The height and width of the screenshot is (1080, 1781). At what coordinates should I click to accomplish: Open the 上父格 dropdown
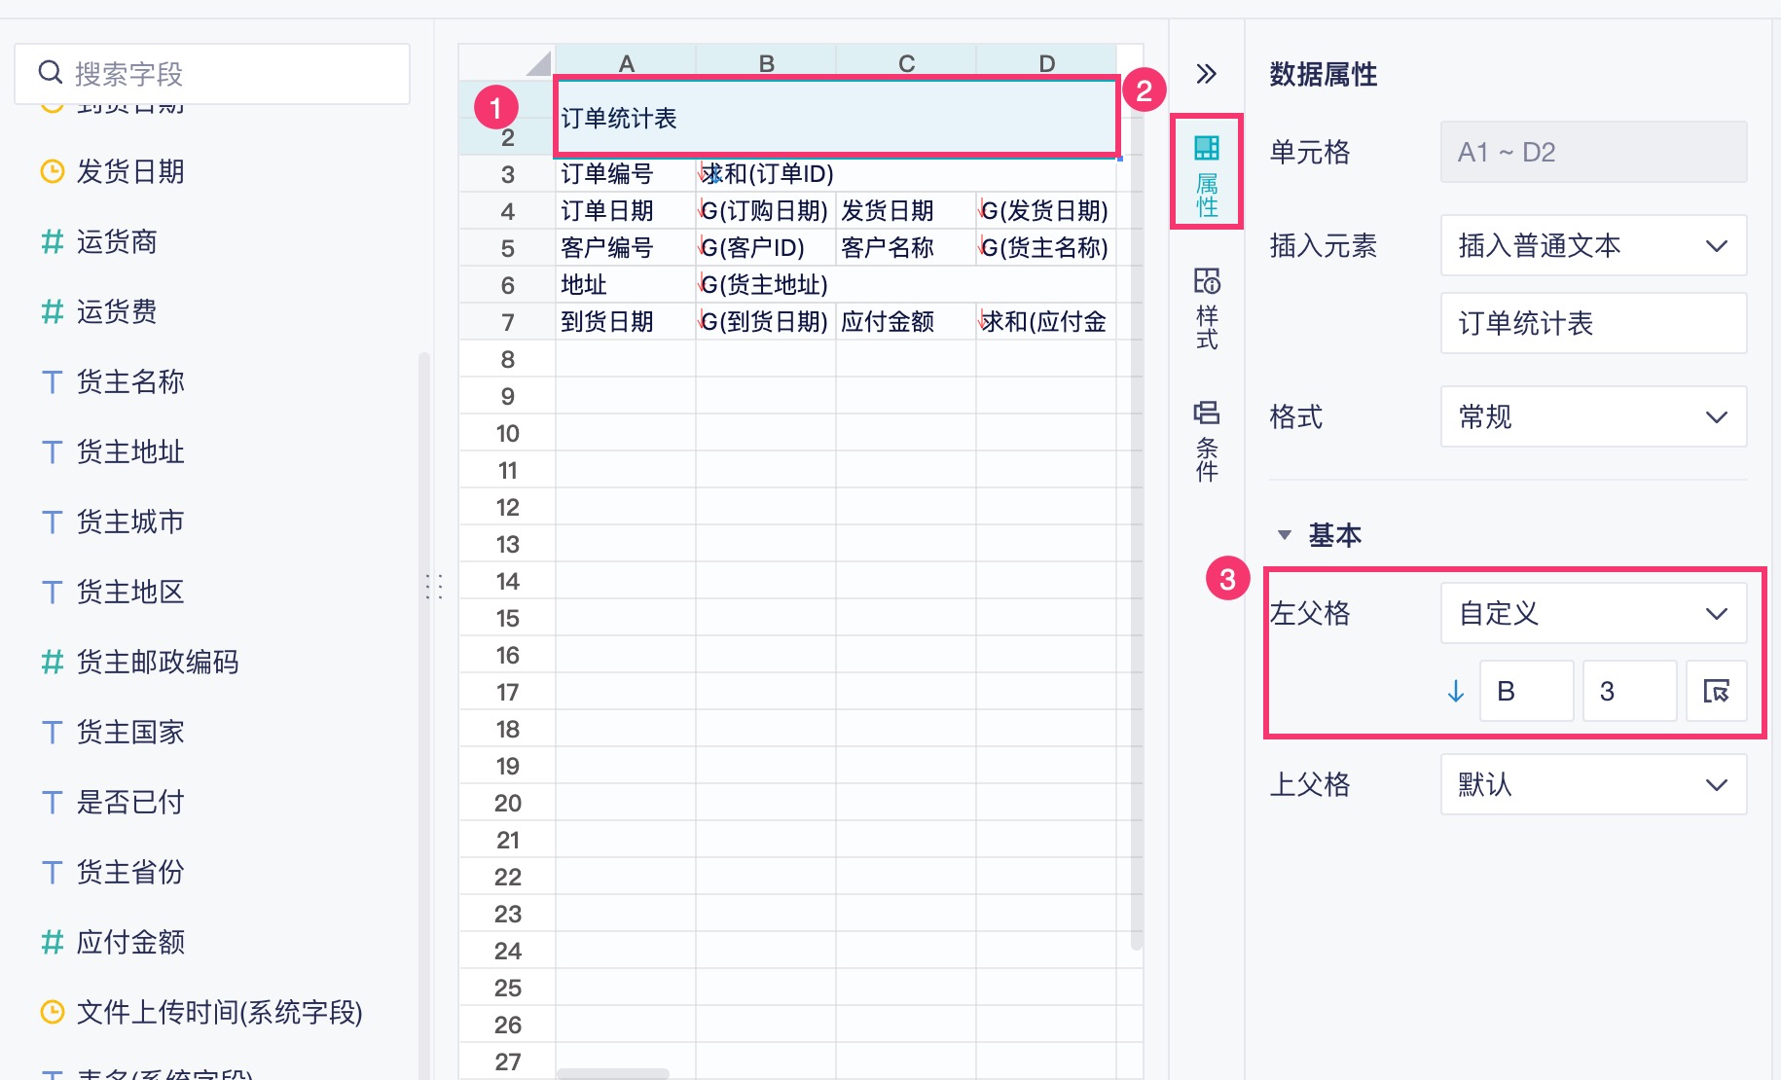point(1593,784)
